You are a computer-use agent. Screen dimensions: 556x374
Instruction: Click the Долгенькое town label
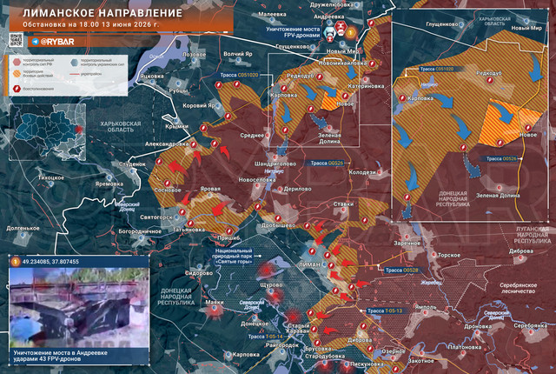coord(23,228)
